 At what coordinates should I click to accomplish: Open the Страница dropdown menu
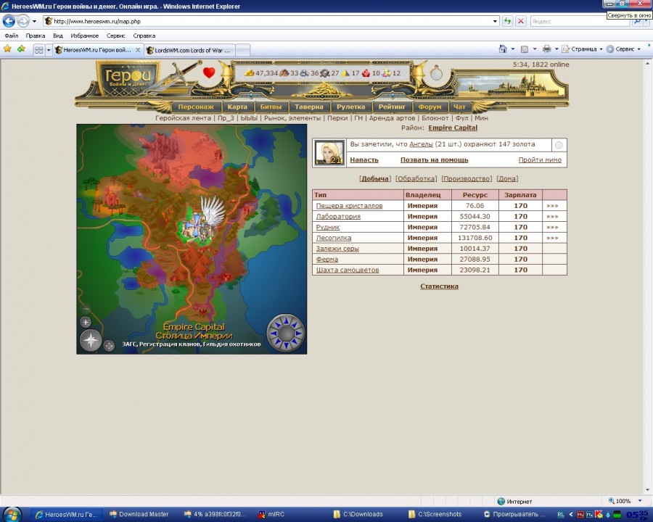pos(582,49)
